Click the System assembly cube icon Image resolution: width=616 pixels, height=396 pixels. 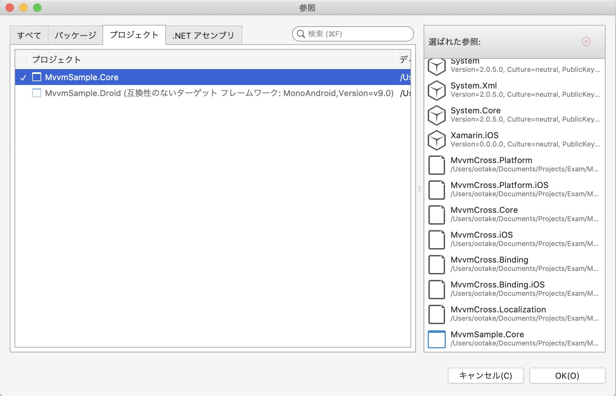pos(436,66)
